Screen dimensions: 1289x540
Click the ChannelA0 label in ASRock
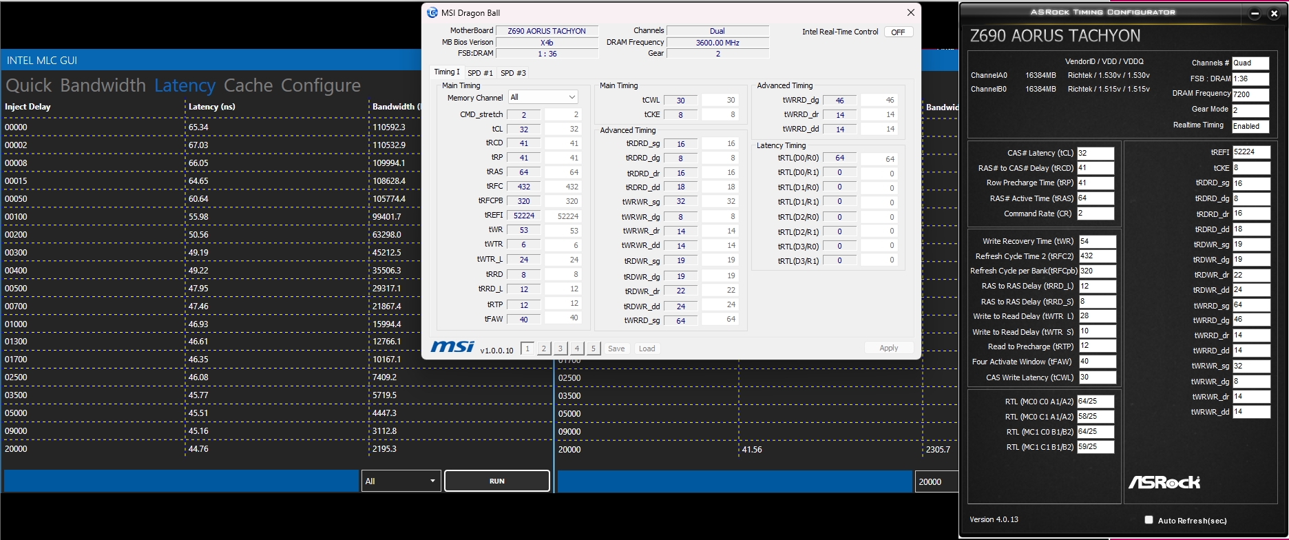(x=989, y=75)
